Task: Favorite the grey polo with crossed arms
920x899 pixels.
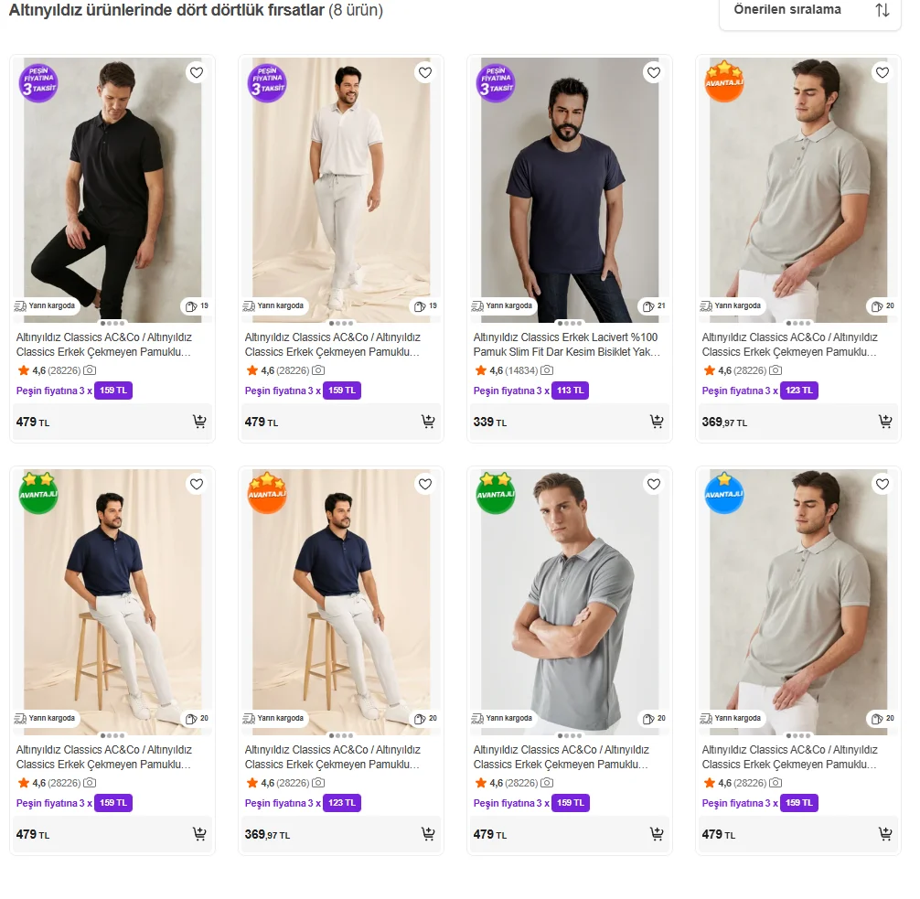Action: point(653,484)
